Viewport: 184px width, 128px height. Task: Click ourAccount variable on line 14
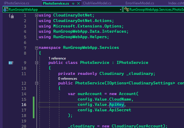tap(90, 94)
